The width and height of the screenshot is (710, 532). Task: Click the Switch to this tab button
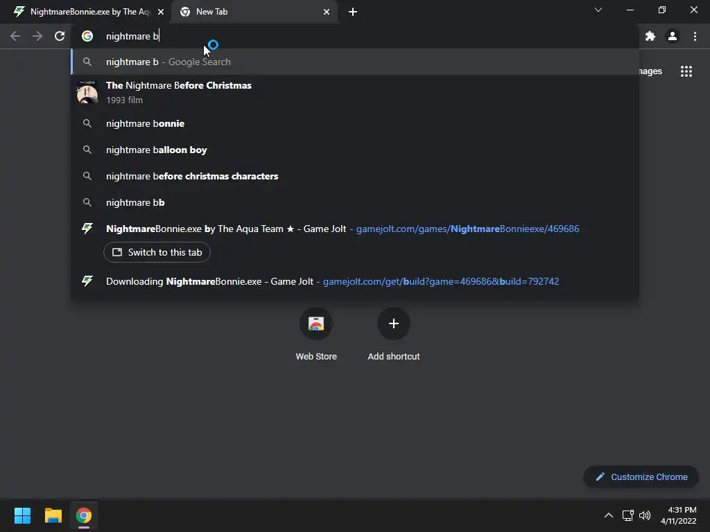point(157,252)
